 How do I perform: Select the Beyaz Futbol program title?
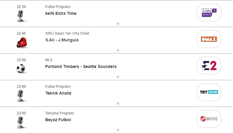coord(58,120)
